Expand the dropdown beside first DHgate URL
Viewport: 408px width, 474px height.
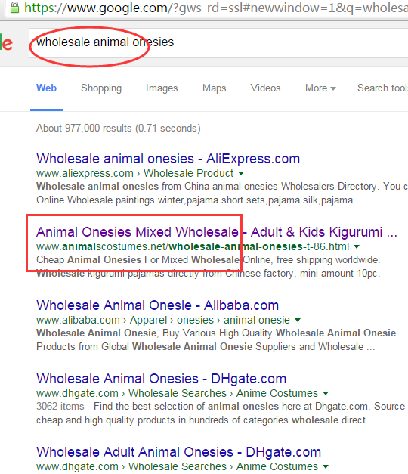coord(326,394)
